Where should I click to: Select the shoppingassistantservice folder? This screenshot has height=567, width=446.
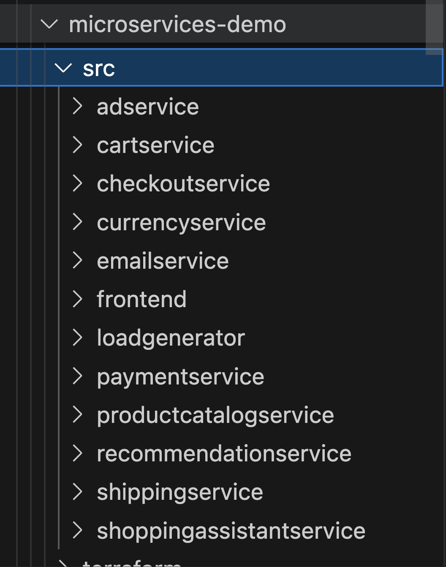[x=231, y=530]
